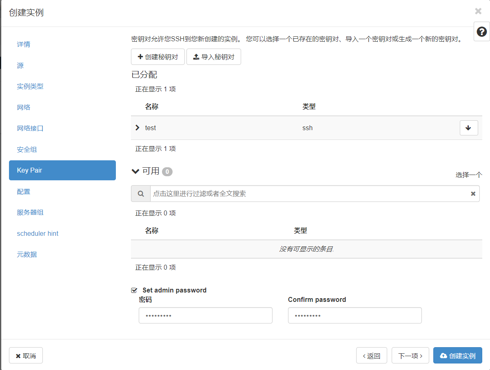Click the 下一项 next button
This screenshot has width=490, height=370.
[410, 356]
